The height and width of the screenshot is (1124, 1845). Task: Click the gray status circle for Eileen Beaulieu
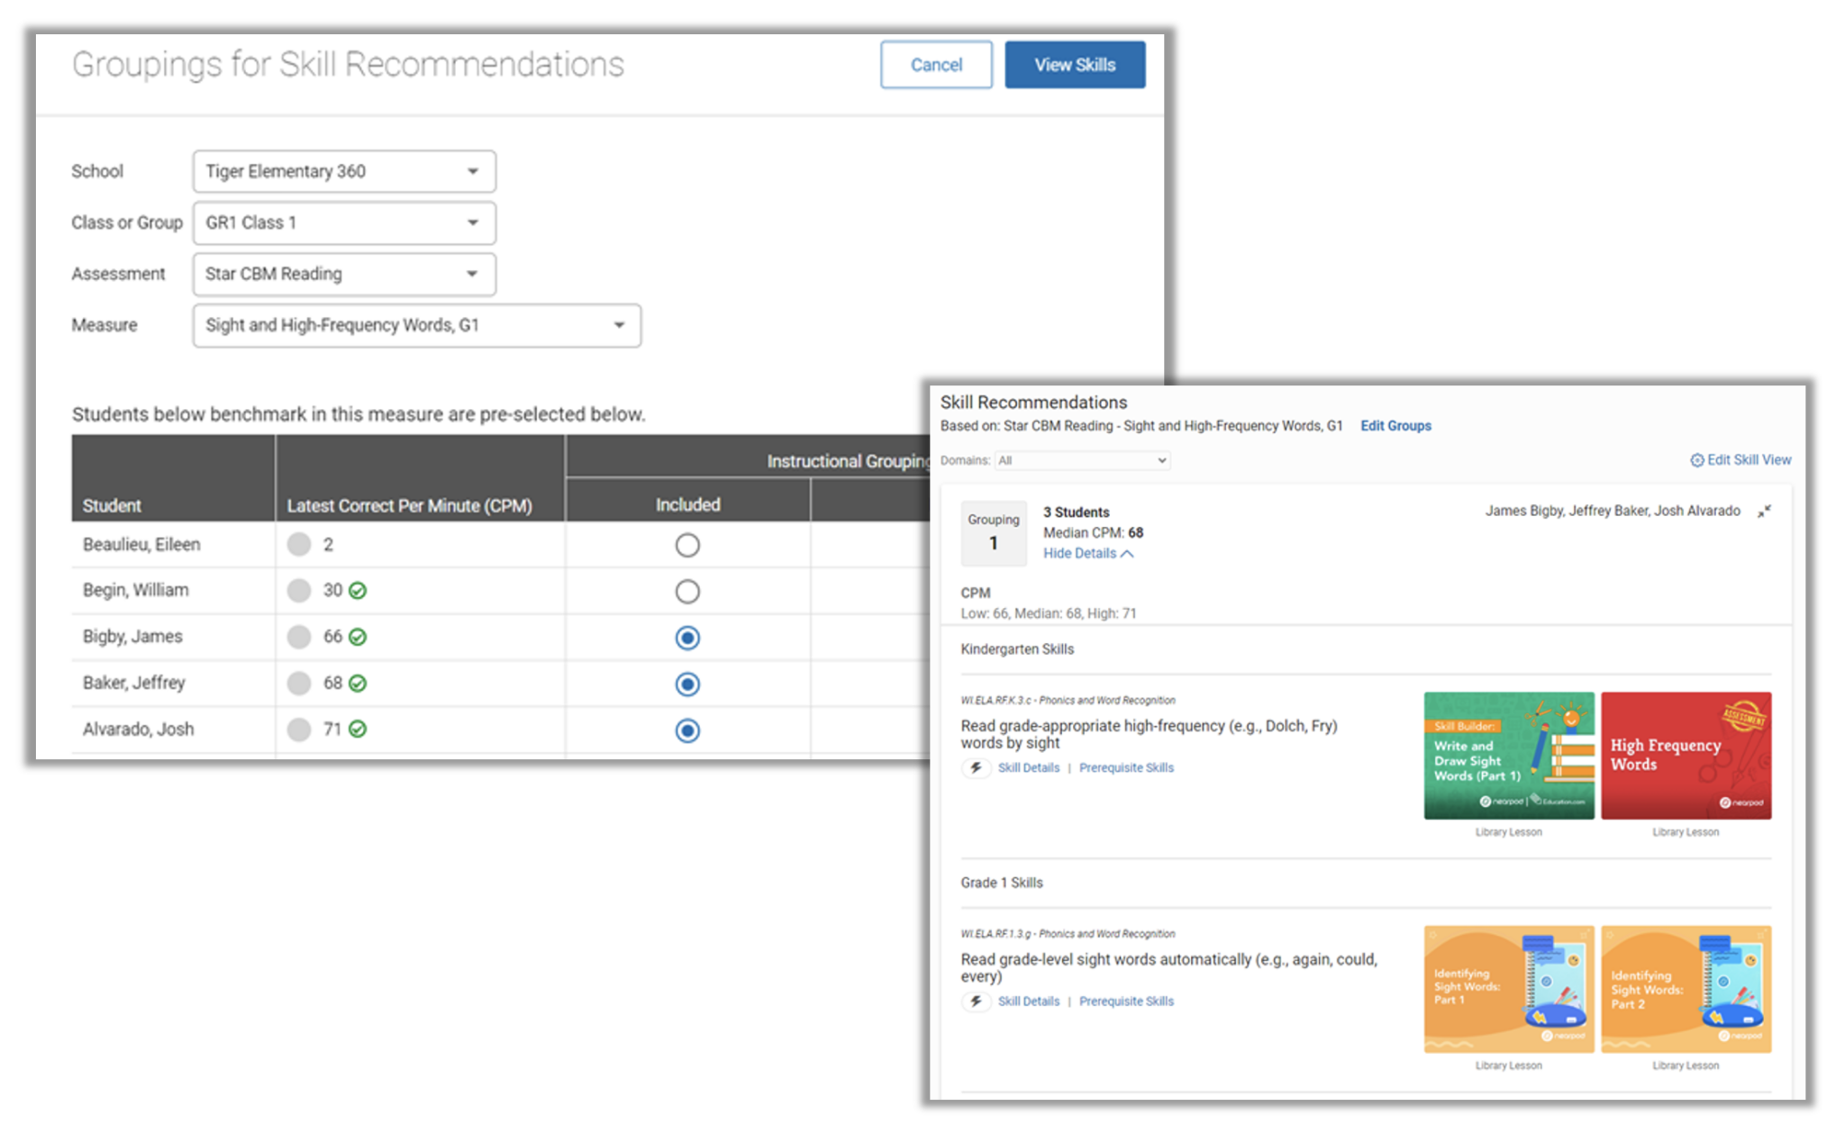(x=299, y=544)
